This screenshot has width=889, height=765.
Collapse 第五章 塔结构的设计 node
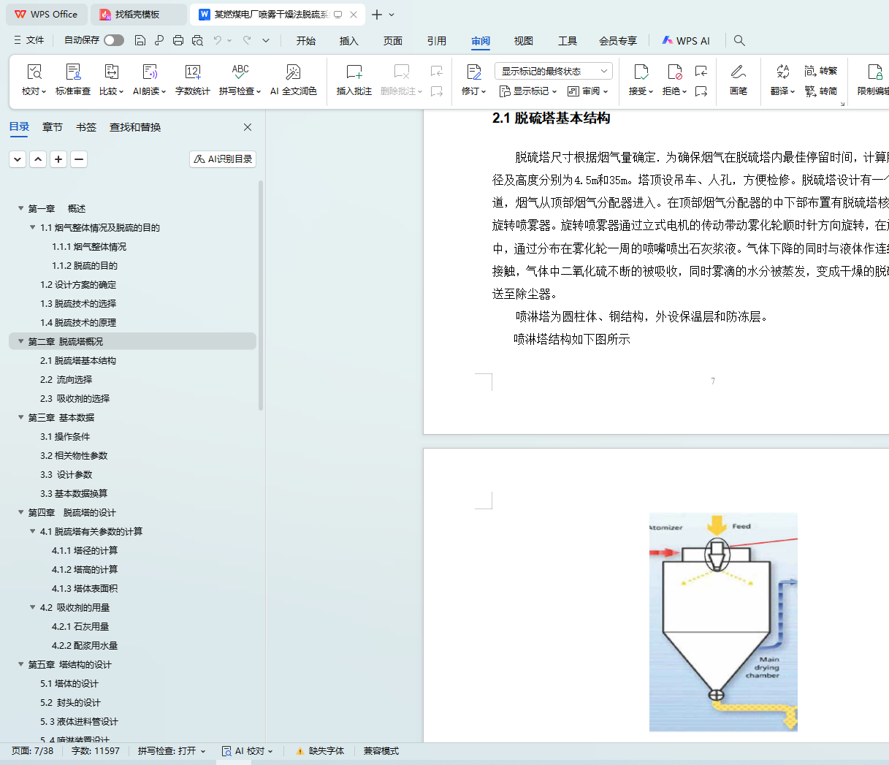(x=21, y=664)
